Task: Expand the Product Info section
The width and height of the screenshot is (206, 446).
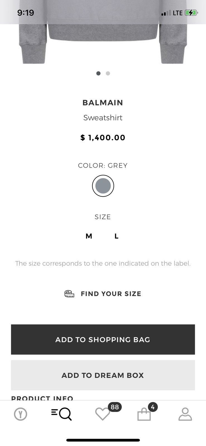Action: tap(42, 398)
